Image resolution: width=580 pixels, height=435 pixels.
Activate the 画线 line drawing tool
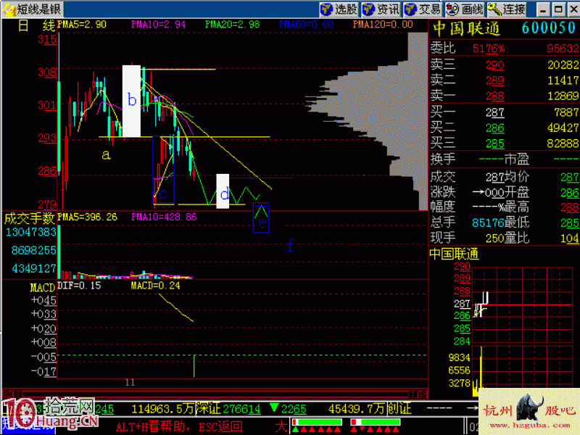pyautogui.click(x=465, y=9)
